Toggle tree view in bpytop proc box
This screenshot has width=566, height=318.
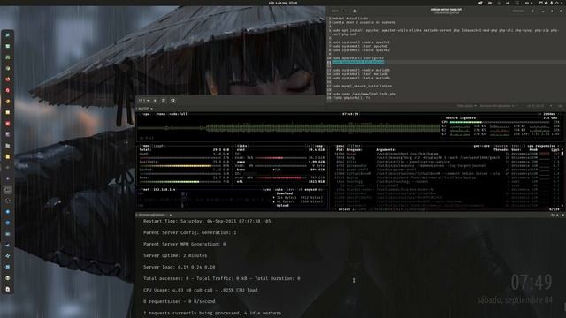[516, 146]
